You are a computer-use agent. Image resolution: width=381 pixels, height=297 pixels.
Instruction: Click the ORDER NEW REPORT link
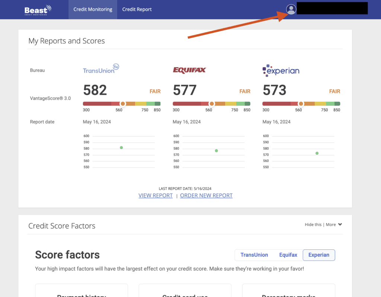tap(206, 196)
